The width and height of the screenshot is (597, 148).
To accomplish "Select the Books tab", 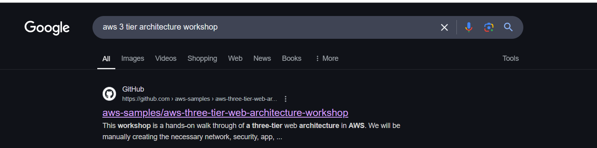I will 291,58.
